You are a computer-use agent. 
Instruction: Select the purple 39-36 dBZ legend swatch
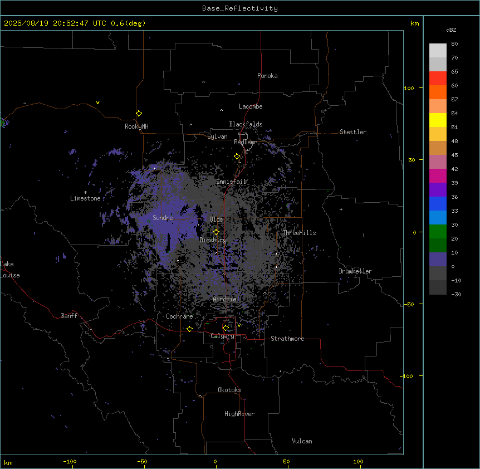tap(438, 190)
